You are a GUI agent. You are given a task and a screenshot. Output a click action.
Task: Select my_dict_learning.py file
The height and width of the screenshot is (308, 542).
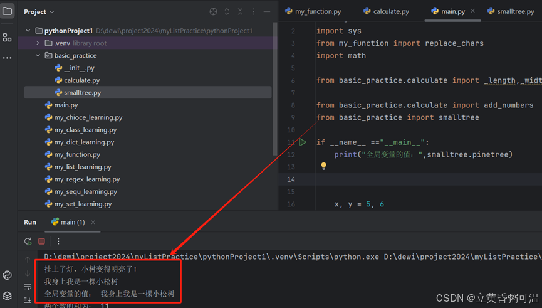(80, 142)
